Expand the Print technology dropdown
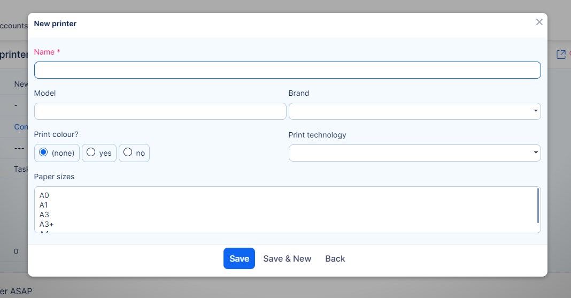Viewport: 571px width, 298px height. [414, 153]
